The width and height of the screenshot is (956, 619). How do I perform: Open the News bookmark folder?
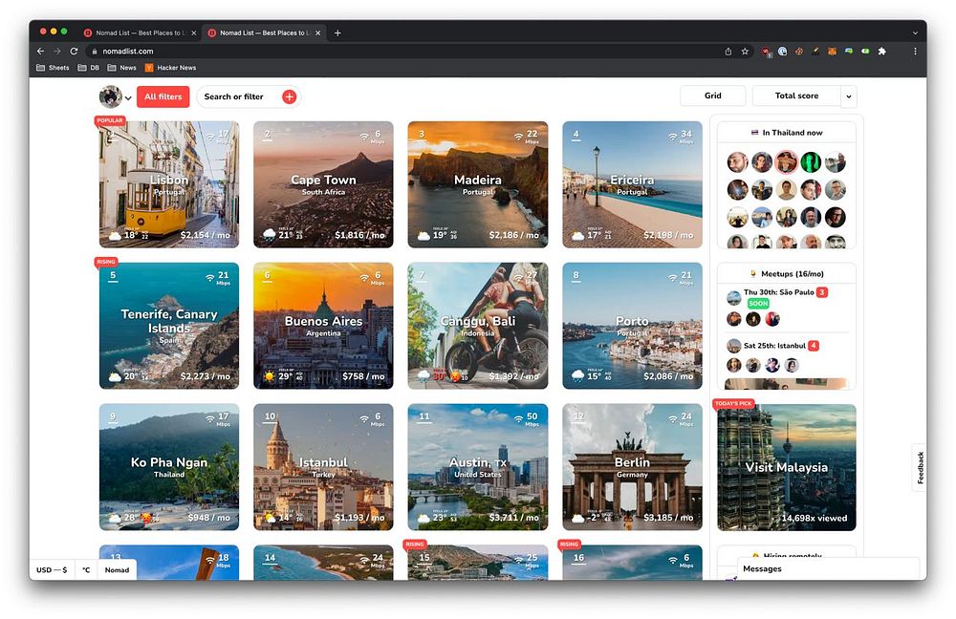[x=122, y=68]
